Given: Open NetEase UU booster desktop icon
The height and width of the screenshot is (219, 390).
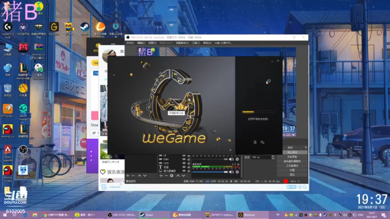Looking at the screenshot, I should [x=116, y=29].
